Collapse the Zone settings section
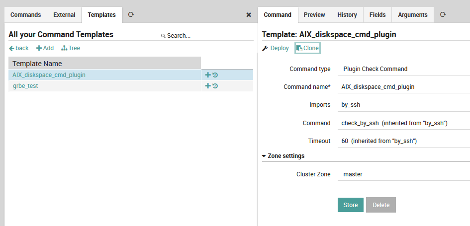 (x=283, y=156)
